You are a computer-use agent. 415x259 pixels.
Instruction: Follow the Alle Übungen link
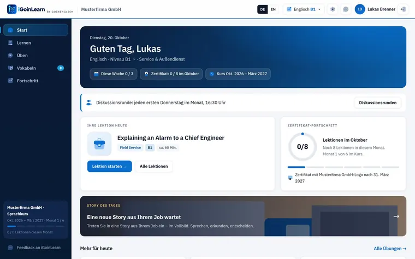[x=390, y=249]
